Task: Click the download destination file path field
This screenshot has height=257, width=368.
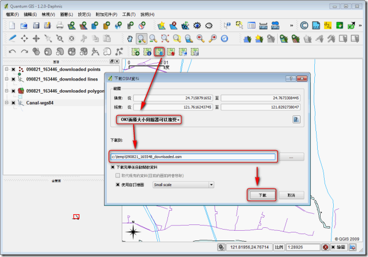Action: coord(193,157)
